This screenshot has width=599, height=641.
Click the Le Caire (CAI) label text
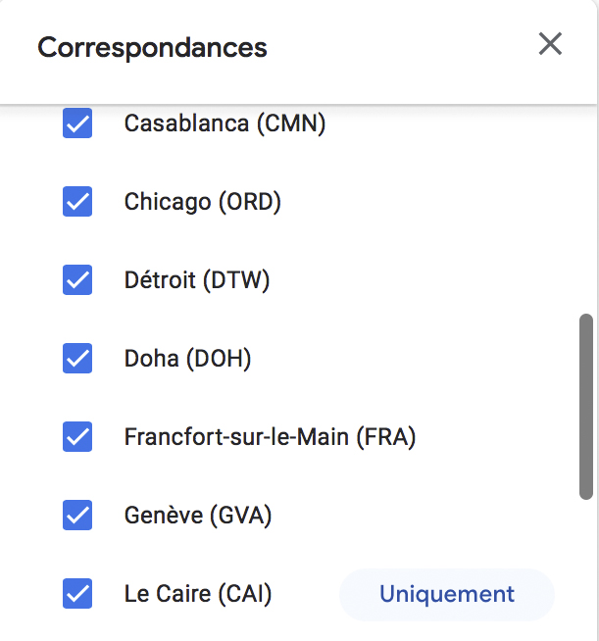point(197,593)
